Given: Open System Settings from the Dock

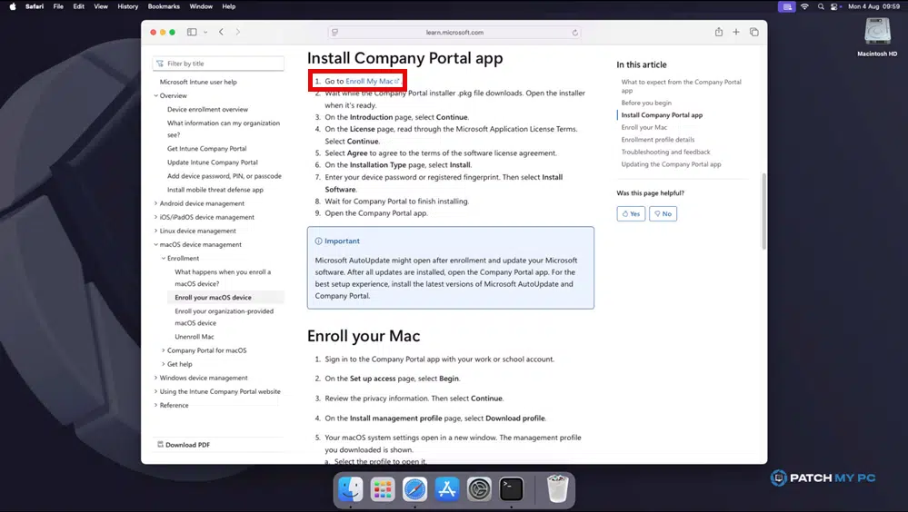Looking at the screenshot, I should coord(480,489).
